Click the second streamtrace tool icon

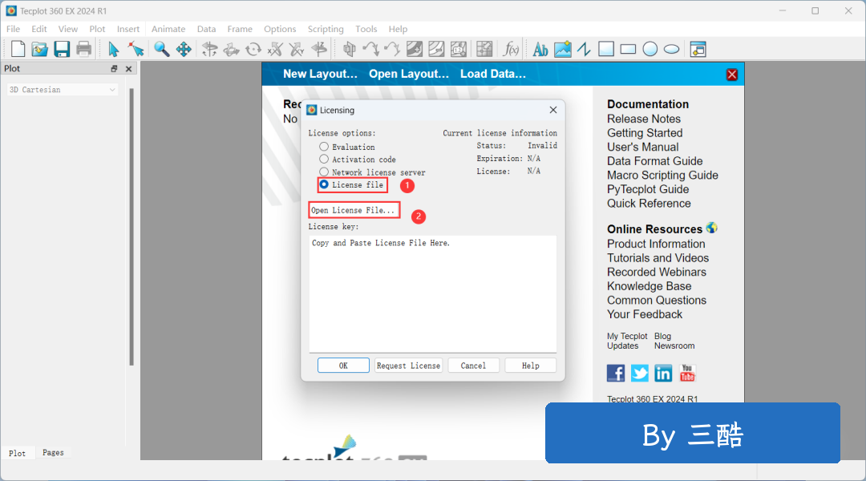click(x=392, y=49)
